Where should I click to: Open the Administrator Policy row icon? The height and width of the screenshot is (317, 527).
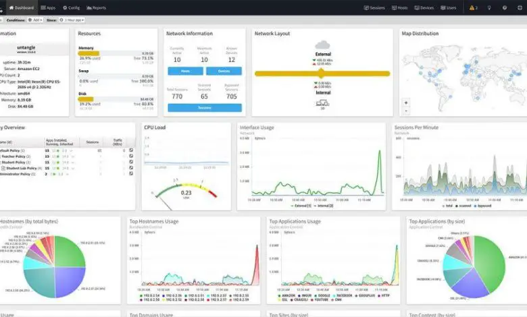[x=131, y=174]
